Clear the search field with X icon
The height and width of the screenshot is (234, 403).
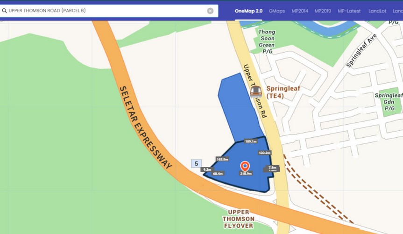210,11
